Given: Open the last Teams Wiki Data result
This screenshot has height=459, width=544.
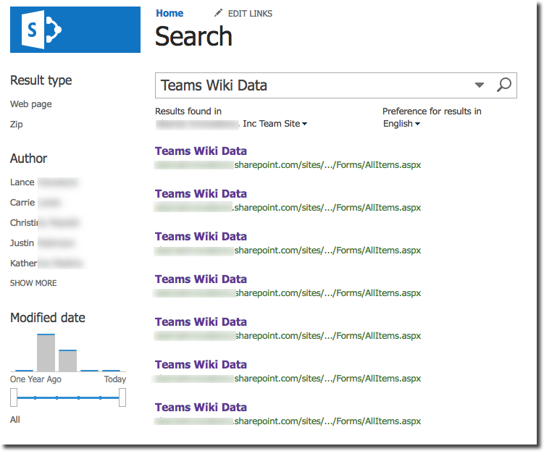Looking at the screenshot, I should (201, 408).
